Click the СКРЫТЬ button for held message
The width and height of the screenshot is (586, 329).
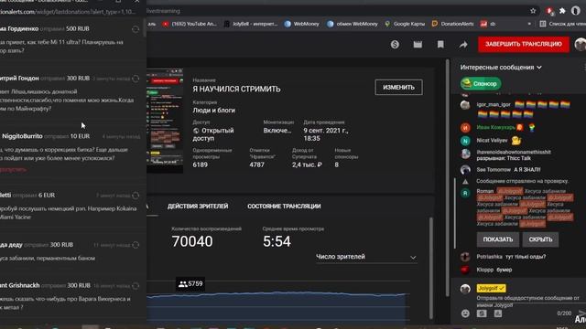point(540,239)
